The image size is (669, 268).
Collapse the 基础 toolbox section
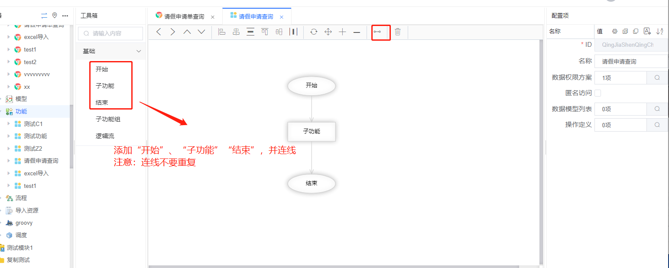[x=139, y=51]
